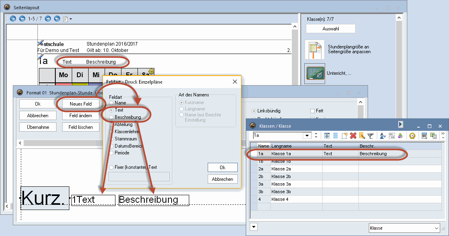The height and width of the screenshot is (236, 449).
Task: Open timetable gear settings icon
Action: 151,71
